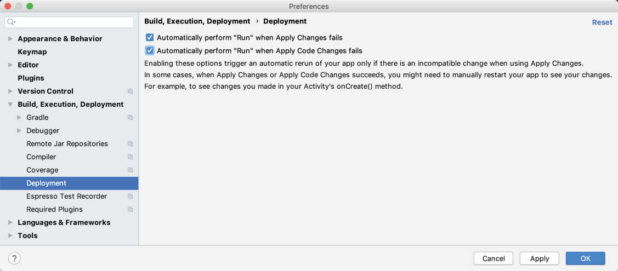Click the project-level icon beside Version Control
The width and height of the screenshot is (618, 271).
[131, 91]
